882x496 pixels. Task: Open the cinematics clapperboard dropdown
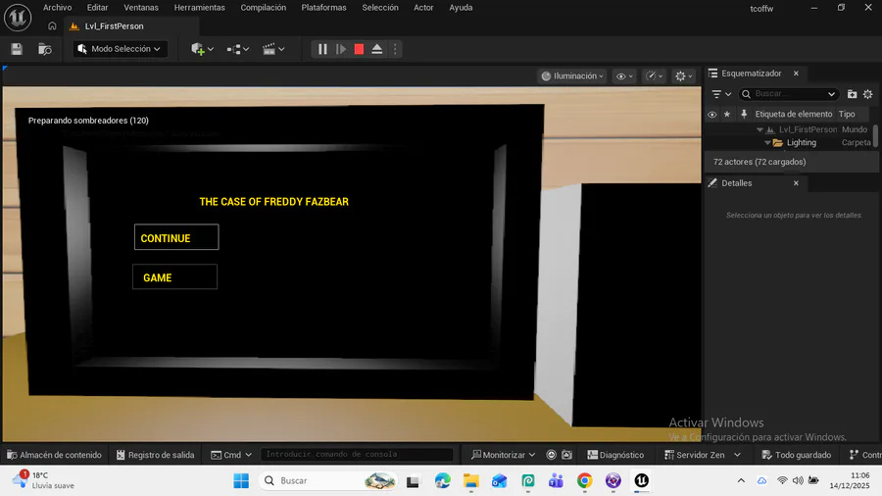[x=273, y=49]
